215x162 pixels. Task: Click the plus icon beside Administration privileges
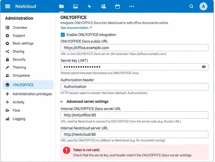click(7, 94)
